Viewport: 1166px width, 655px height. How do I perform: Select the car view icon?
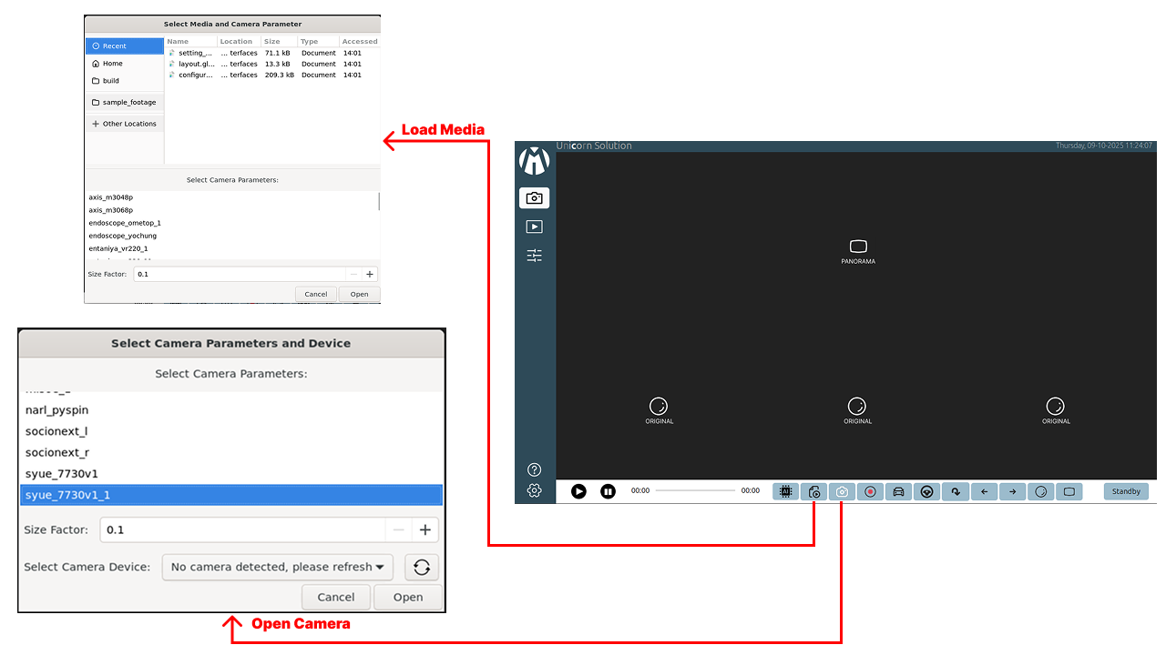pyautogui.click(x=898, y=491)
